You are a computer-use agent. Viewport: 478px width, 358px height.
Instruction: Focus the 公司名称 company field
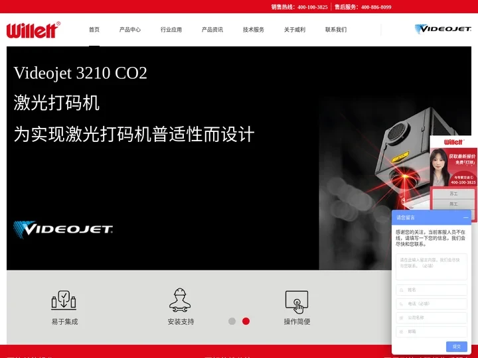coord(432,318)
